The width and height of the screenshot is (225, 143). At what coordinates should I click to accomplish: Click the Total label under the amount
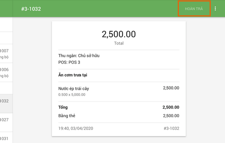pyautogui.click(x=118, y=43)
